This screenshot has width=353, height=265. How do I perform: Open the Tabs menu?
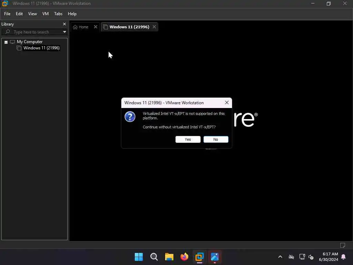[58, 14]
